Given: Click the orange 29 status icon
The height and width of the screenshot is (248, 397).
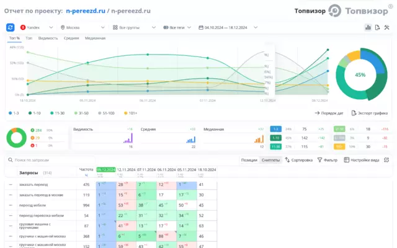Looking at the screenshot, I should pos(32,138).
